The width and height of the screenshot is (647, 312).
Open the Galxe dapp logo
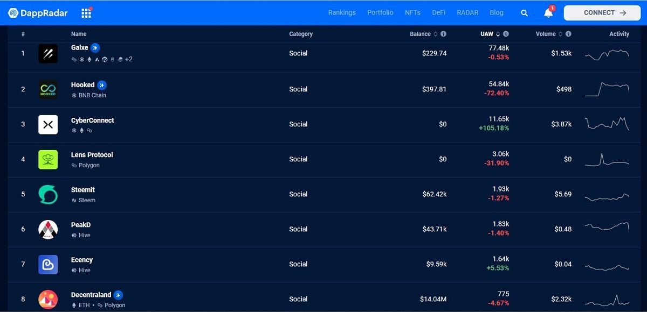(x=48, y=53)
